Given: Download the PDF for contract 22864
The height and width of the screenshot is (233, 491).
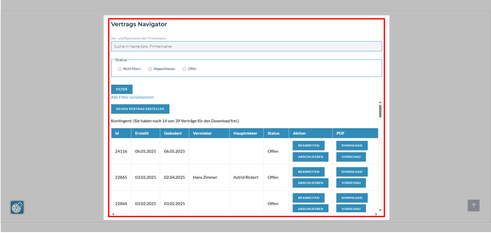Looking at the screenshot, I should [352, 198].
